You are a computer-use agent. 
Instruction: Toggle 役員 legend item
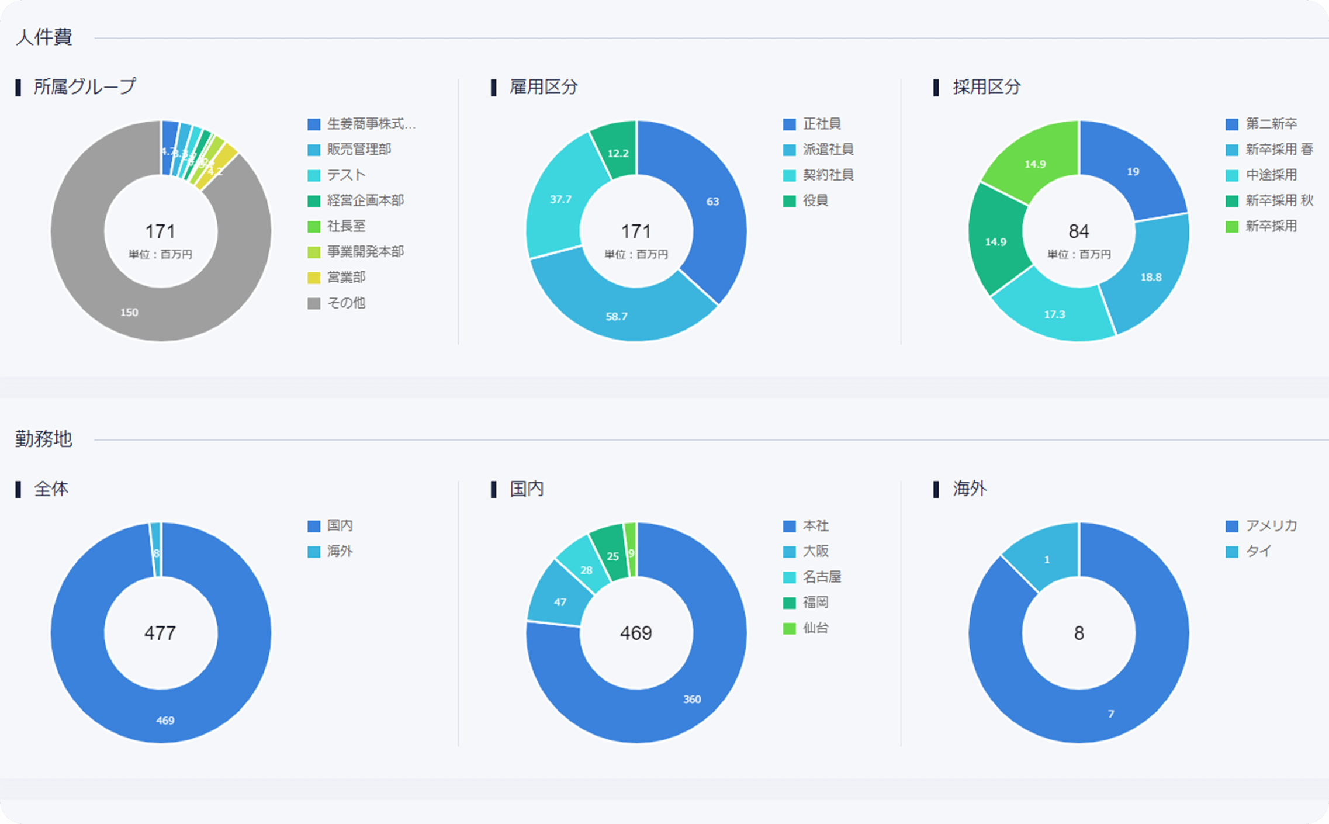point(815,201)
